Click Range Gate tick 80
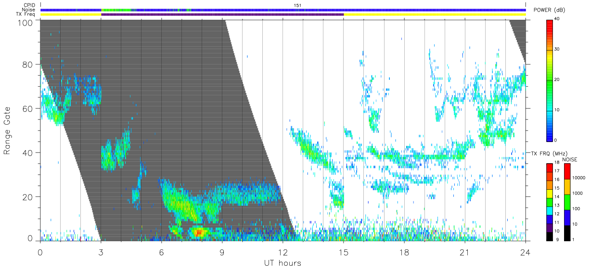The height and width of the screenshot is (273, 591). tap(28, 65)
